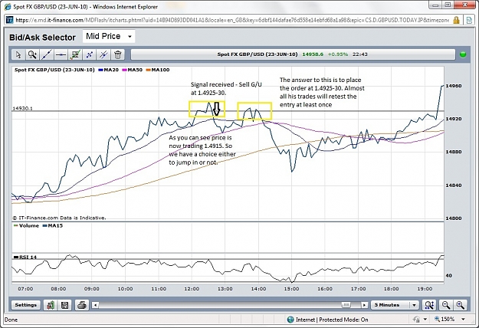The image size is (479, 328).
Task: Select the pointer cursor tool
Action: tap(18, 54)
